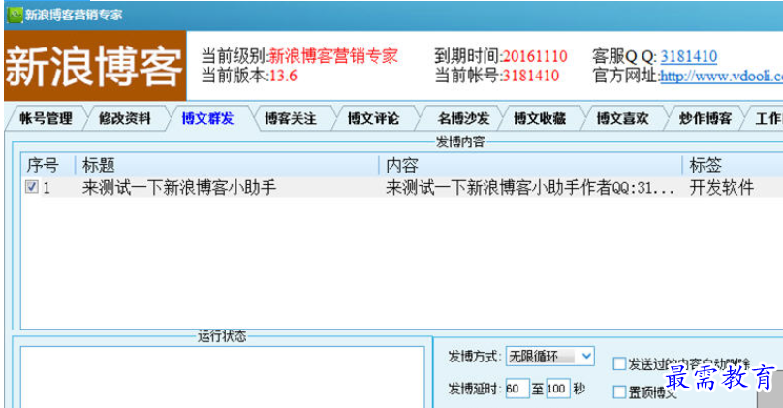Enable 发送过的内容自动删除 checkbox
The height and width of the screenshot is (408, 783).
click(619, 363)
